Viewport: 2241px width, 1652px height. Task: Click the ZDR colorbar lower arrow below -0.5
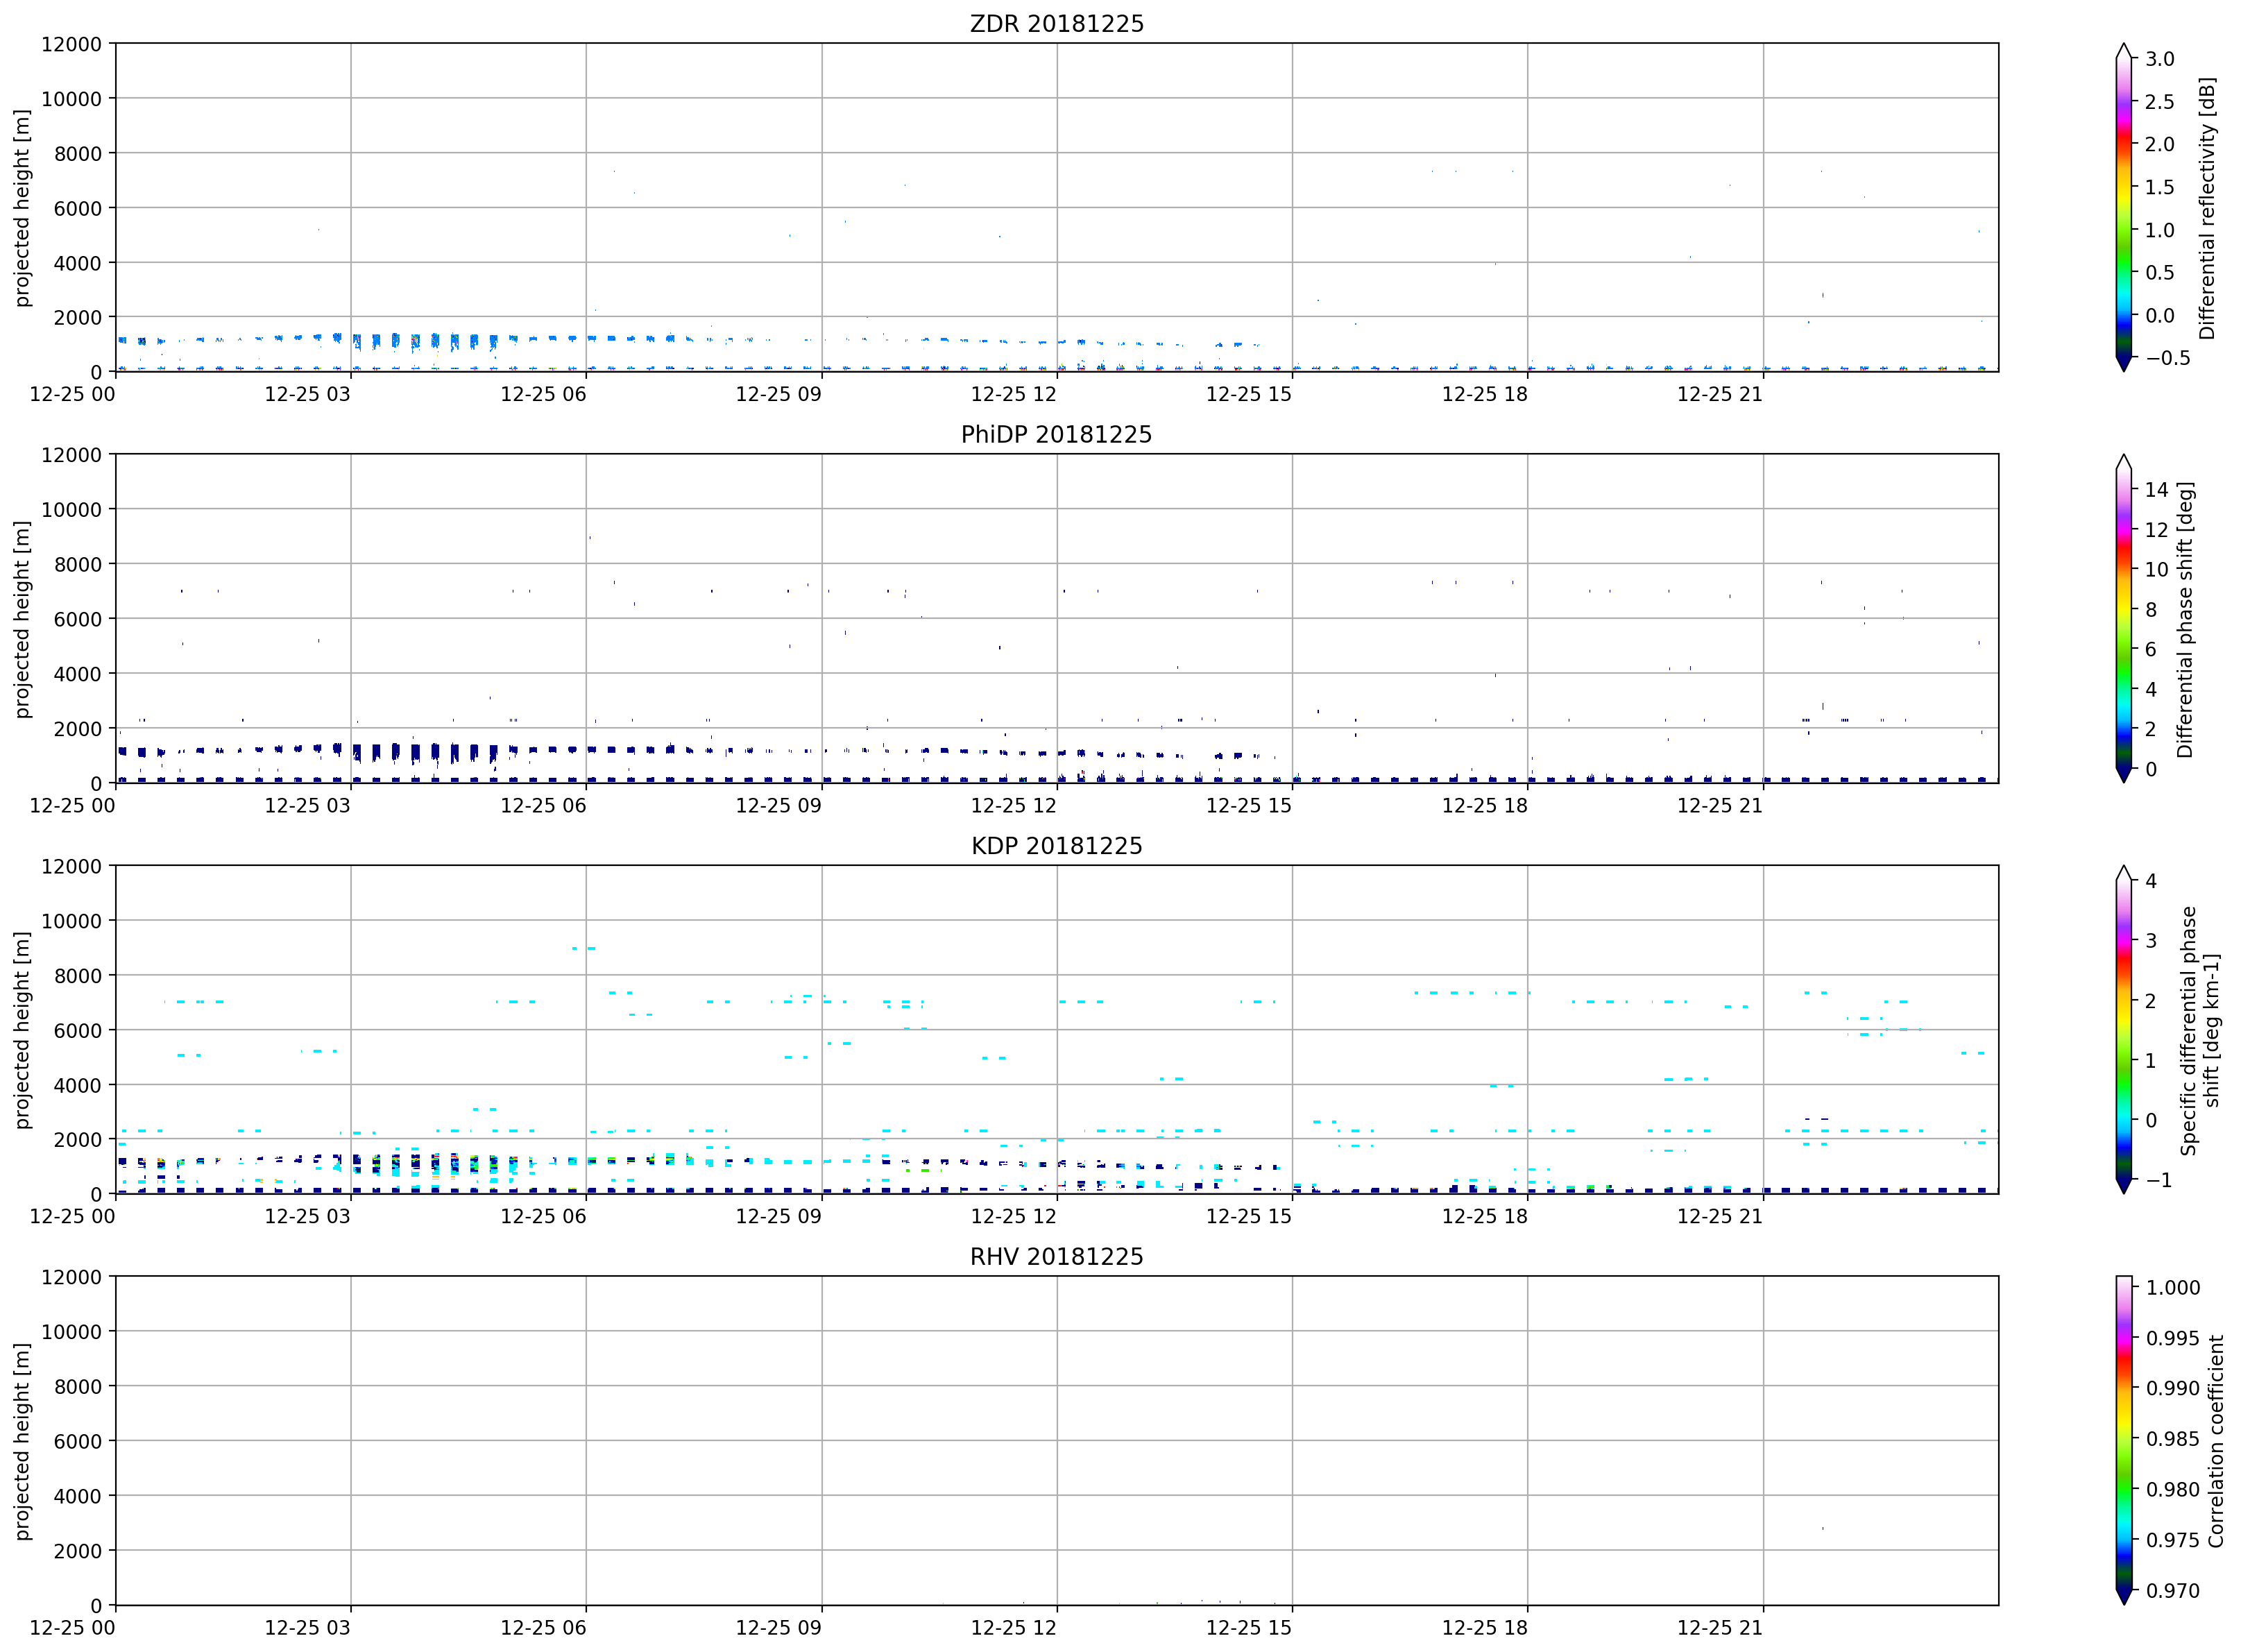click(2123, 364)
